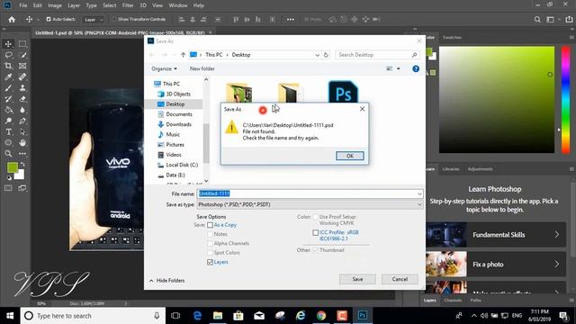Open the Ps file icon in Desktop
The height and width of the screenshot is (324, 576).
pos(343,92)
